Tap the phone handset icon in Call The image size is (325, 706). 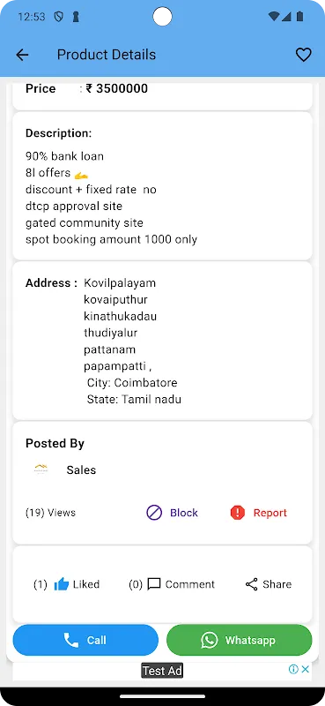tap(71, 640)
